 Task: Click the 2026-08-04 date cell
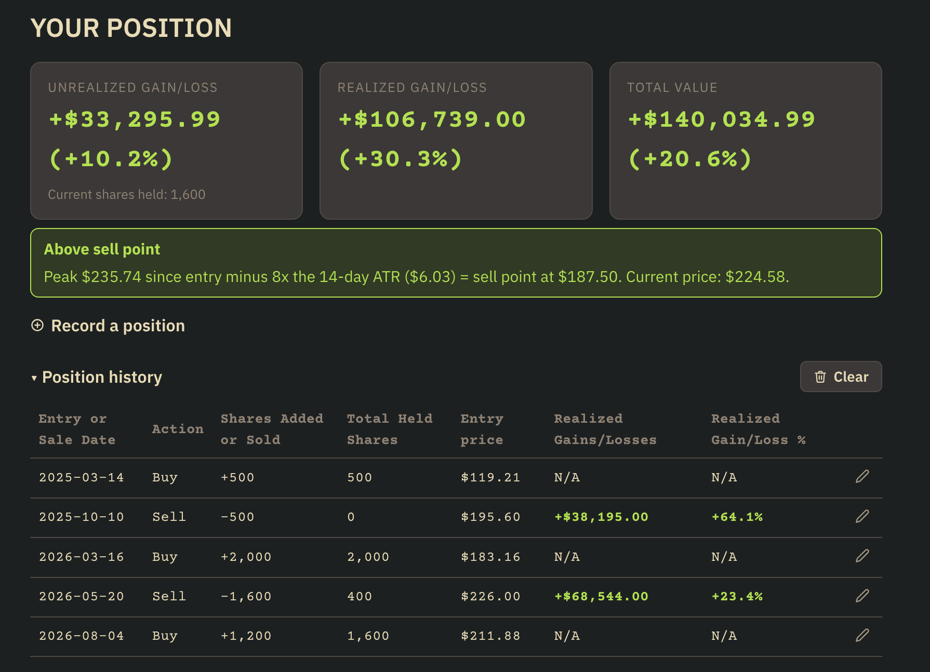(82, 636)
